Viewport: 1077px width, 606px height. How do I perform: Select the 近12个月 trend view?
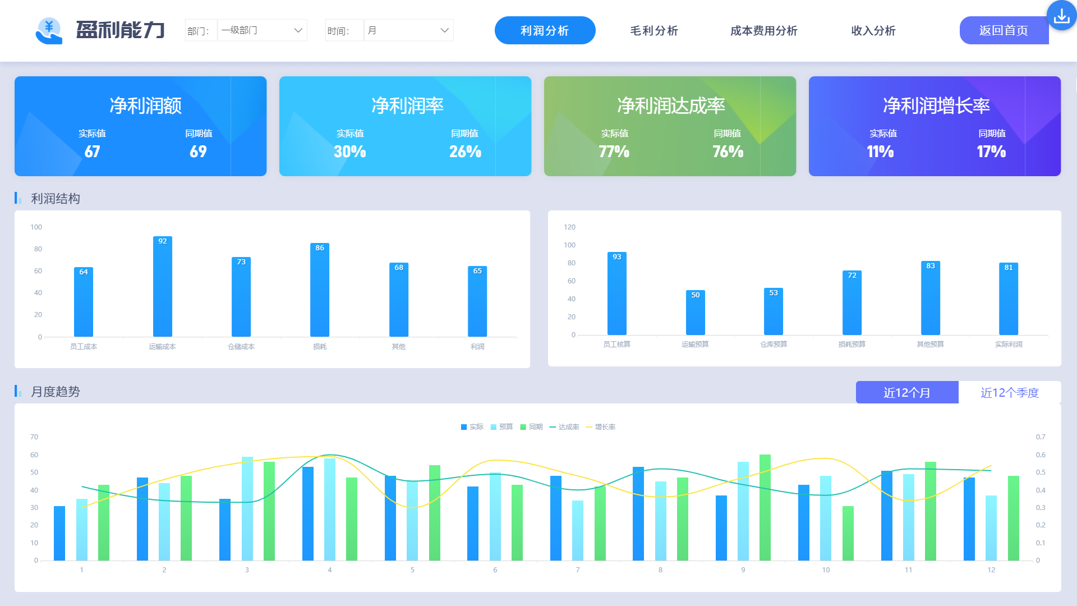point(906,392)
